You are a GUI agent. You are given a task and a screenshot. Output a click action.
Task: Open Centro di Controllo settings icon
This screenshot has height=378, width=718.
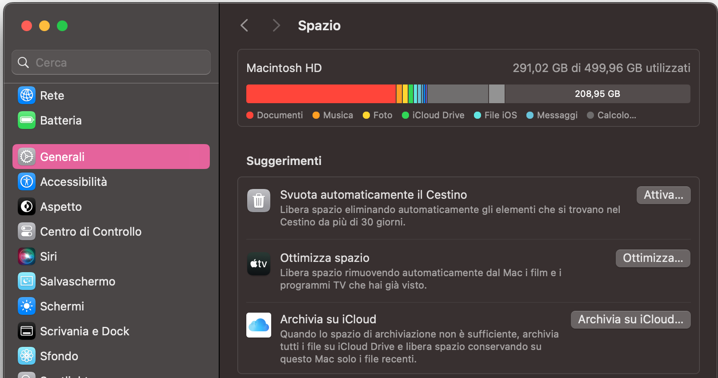[x=26, y=231]
